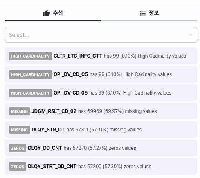Image resolution: width=200 pixels, height=178 pixels.
Task: Click ZEROS badge for DLQY_STRT_DD_CNT
Action: pos(18,167)
